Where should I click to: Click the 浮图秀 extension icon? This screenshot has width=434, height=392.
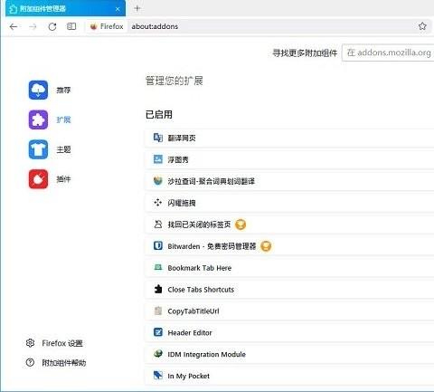[158, 159]
